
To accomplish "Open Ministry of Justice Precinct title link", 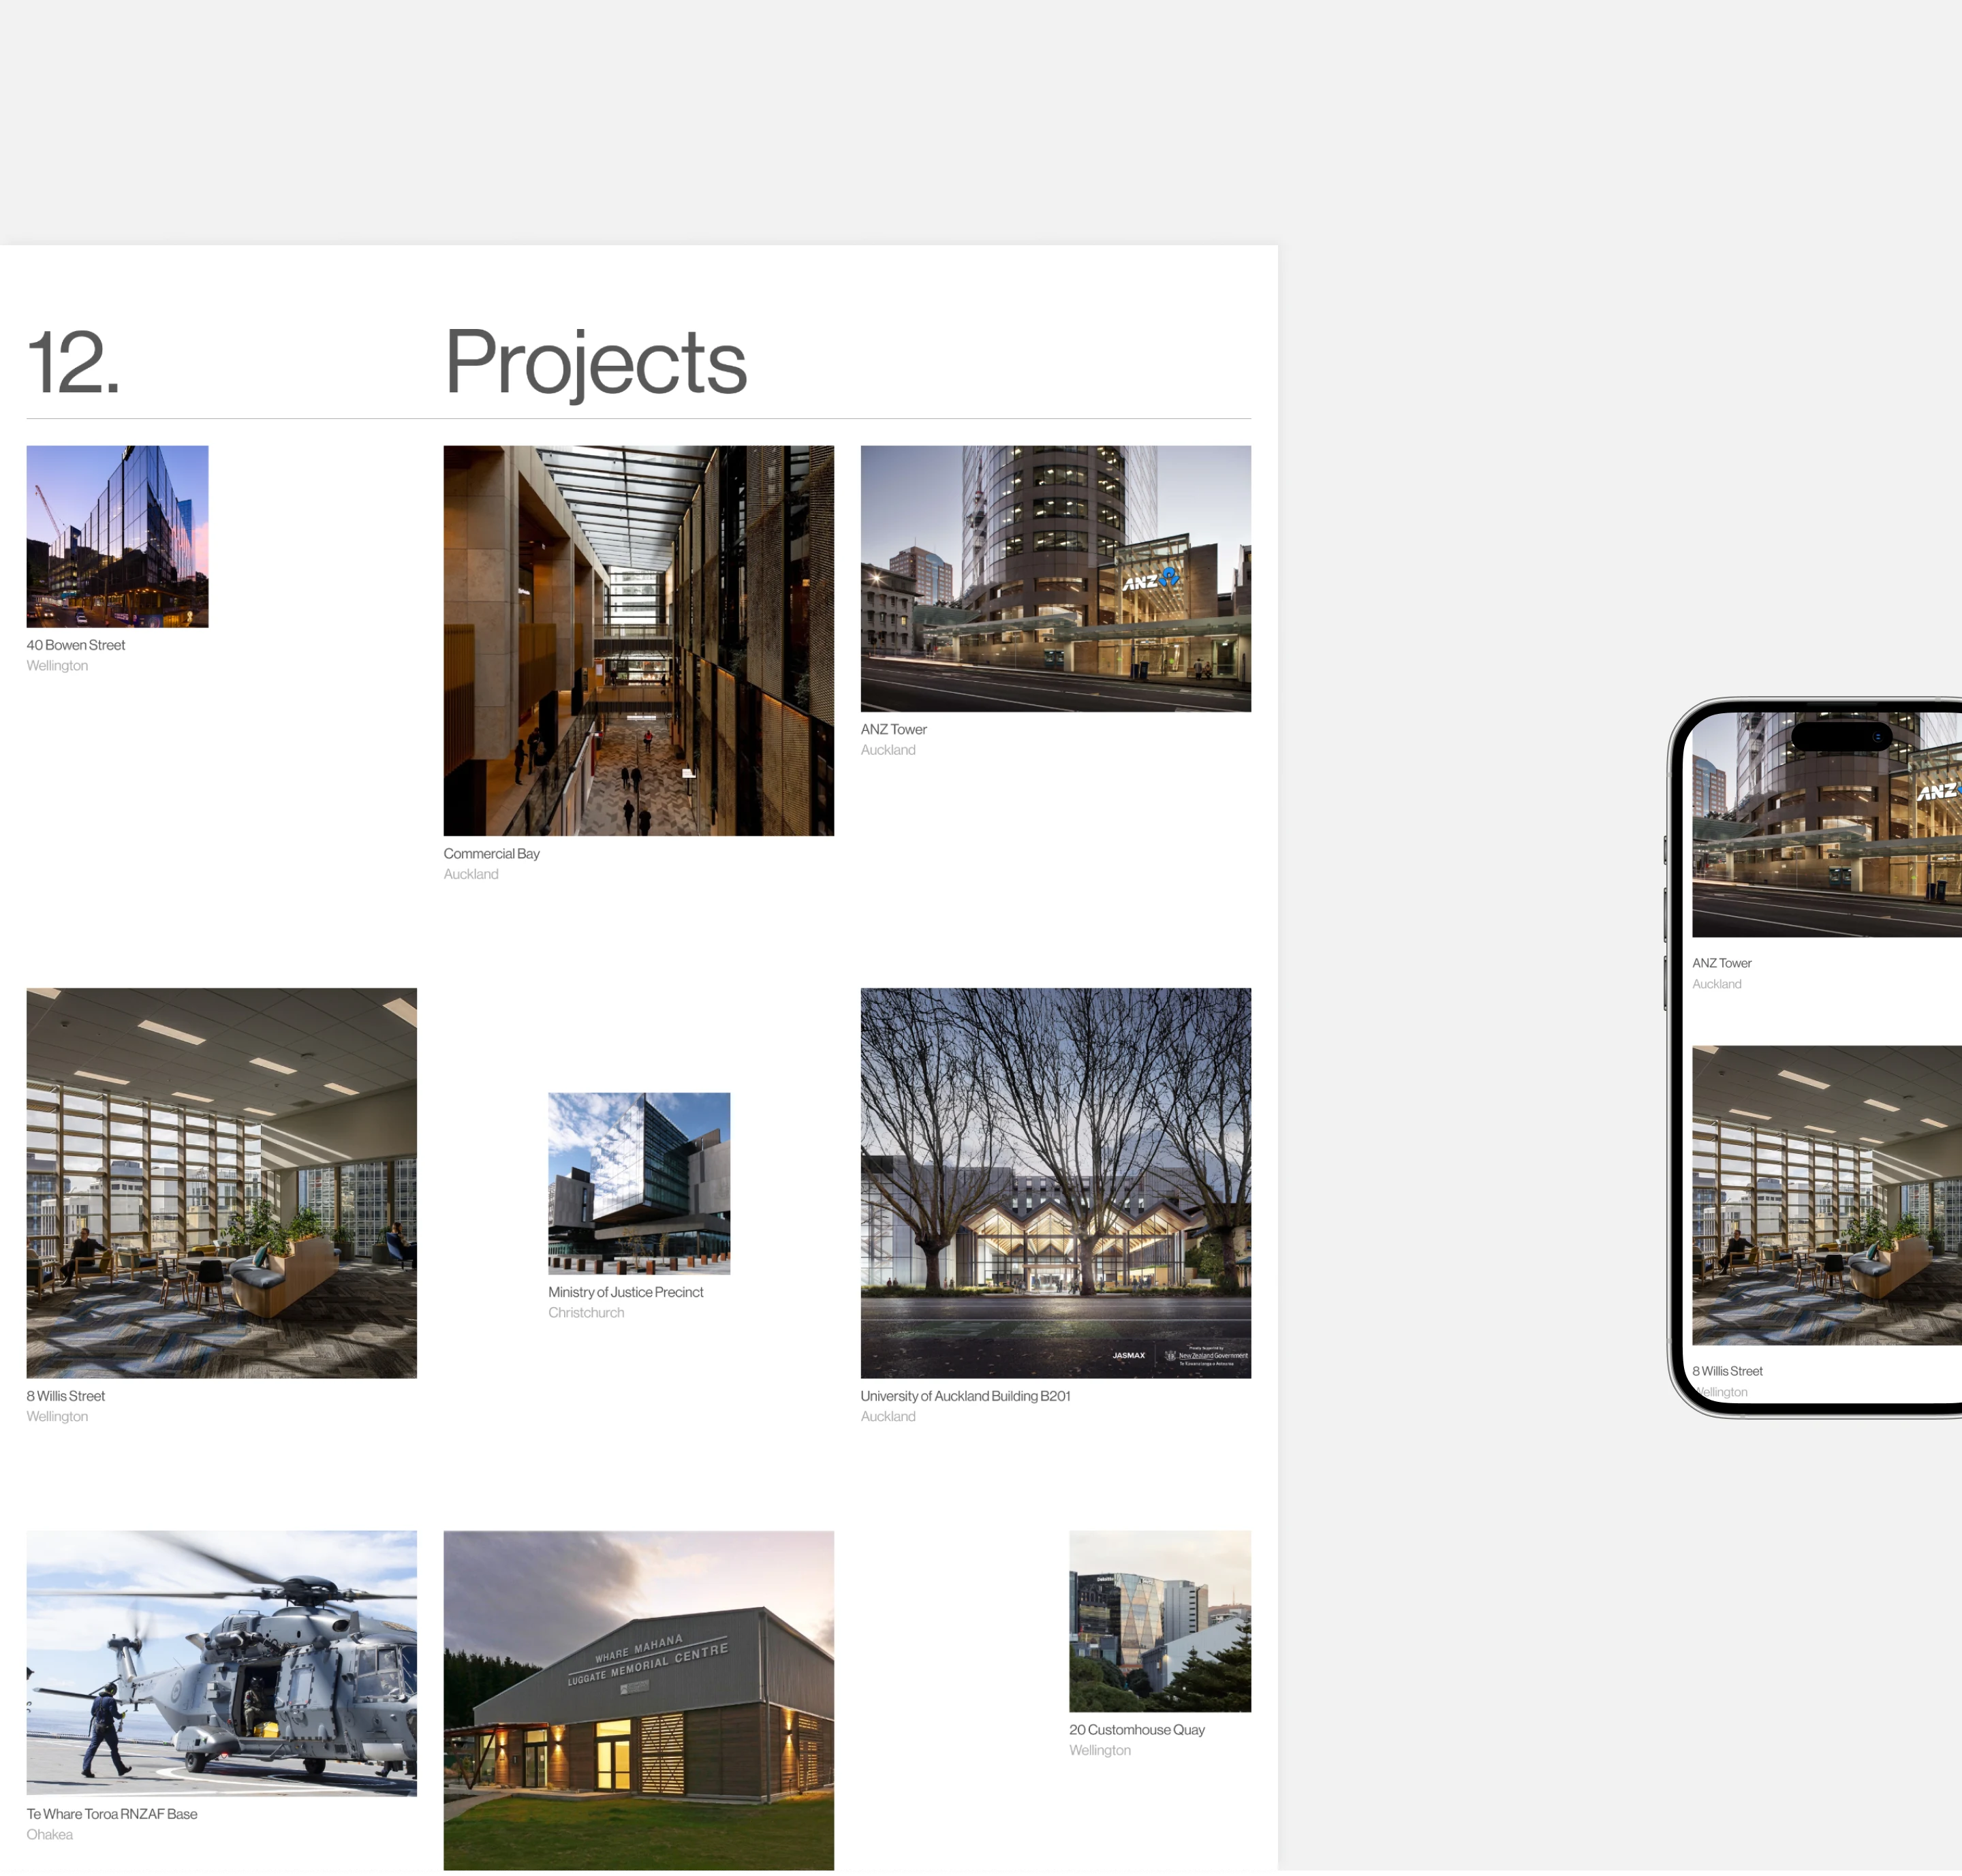I will pos(625,1292).
